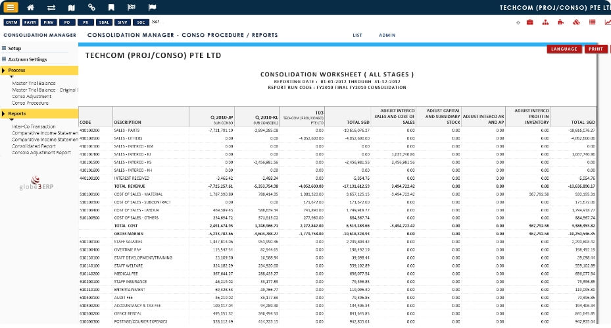Click the red LANGUAGE button
Viewport: 611px width, 328px height.
coord(564,49)
